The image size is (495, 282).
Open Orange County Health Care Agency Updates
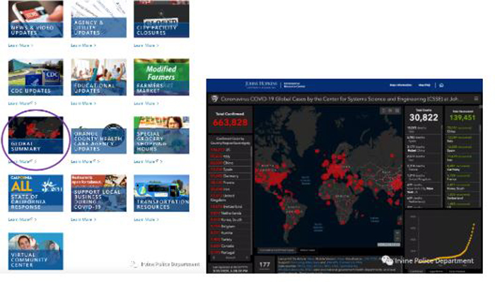click(x=99, y=138)
